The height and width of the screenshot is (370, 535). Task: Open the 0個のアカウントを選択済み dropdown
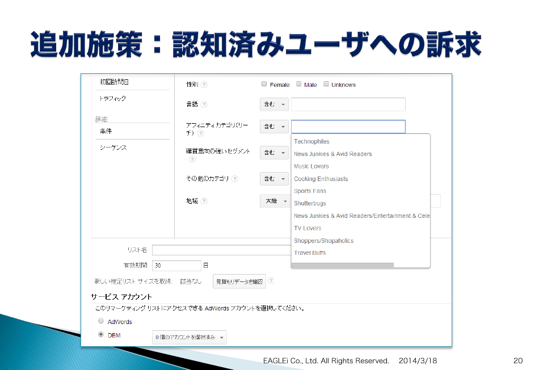point(189,337)
